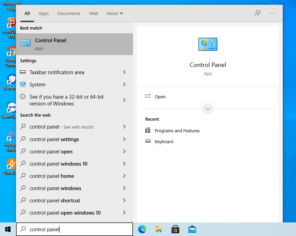This screenshot has height=236, width=296.
Task: Switch to the Apps tab
Action: click(44, 13)
